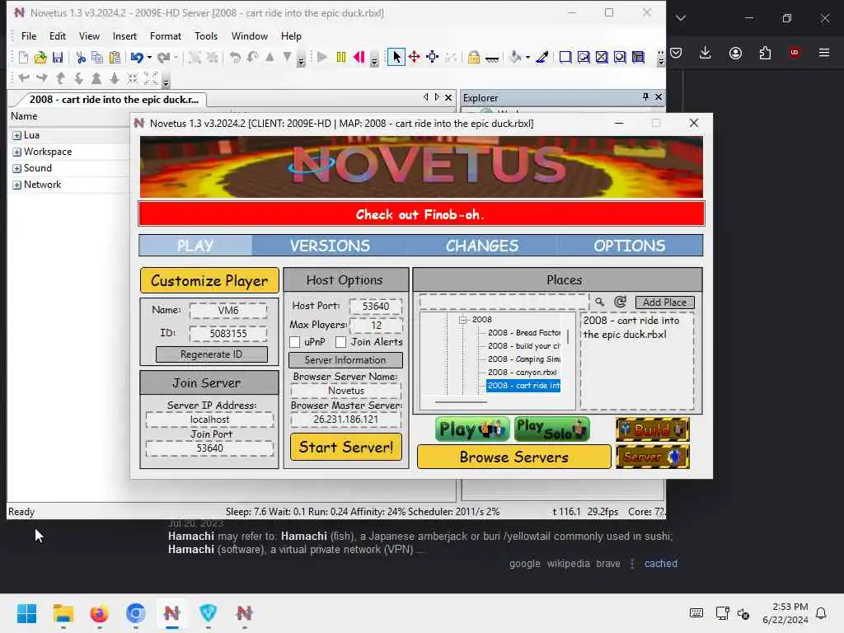Image resolution: width=844 pixels, height=633 pixels.
Task: Open overflow arrow on second toolbar row
Action: (166, 82)
